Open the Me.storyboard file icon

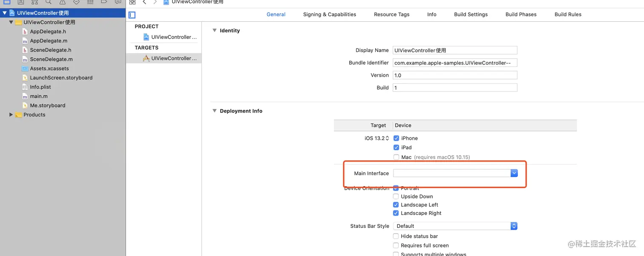pyautogui.click(x=25, y=105)
